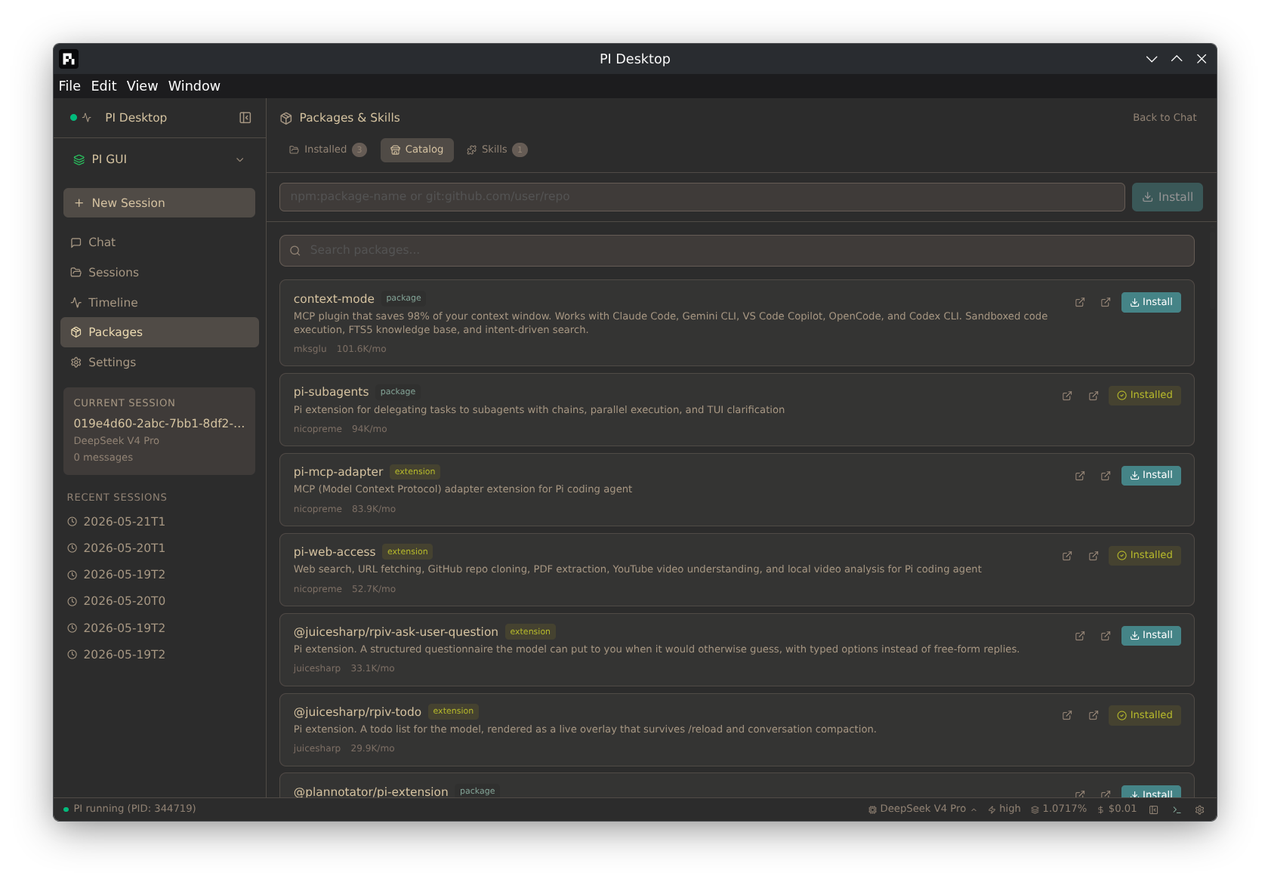Screen dimensions: 1271x885
Task: Focus the Search packages field
Action: coord(737,251)
